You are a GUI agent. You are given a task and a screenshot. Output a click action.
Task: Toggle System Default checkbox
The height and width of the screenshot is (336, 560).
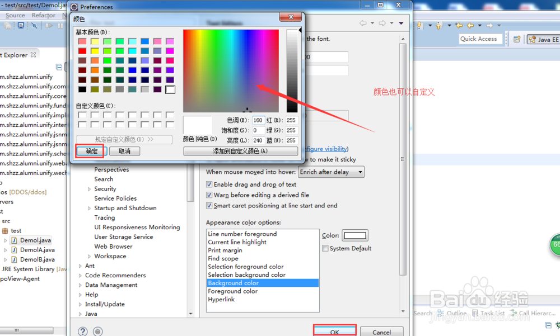[x=325, y=248]
